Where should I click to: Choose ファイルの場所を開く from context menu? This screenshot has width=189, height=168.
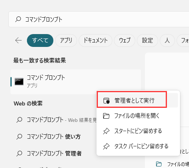pyautogui.click(x=138, y=116)
